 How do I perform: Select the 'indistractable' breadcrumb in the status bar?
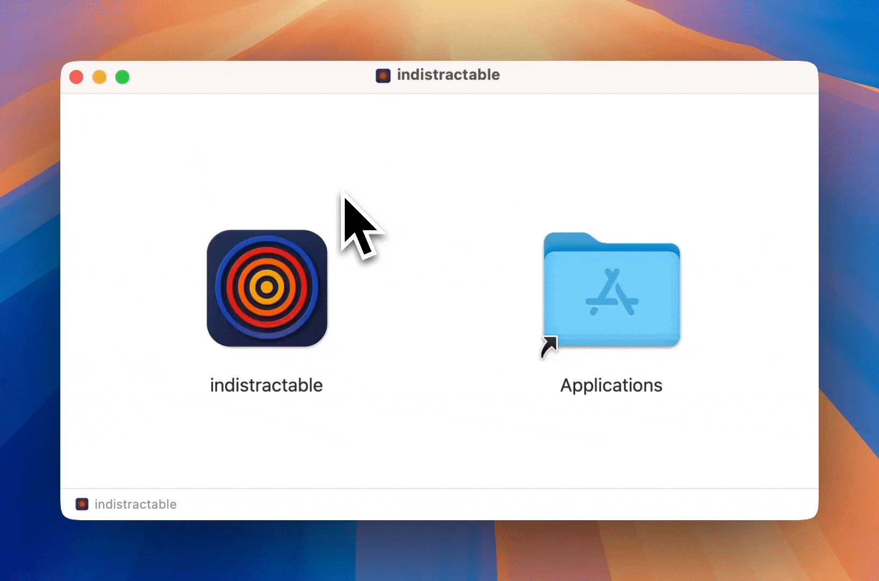pyautogui.click(x=135, y=504)
